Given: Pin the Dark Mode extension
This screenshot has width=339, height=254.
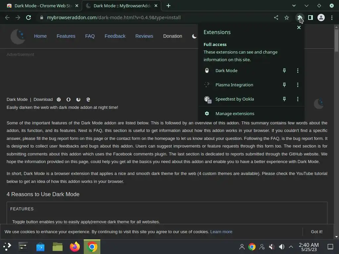Looking at the screenshot, I should click(284, 71).
